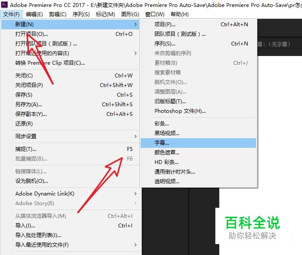Open the 剪辑(C) menu
Viewport: 302px width, 255px height.
coord(58,14)
